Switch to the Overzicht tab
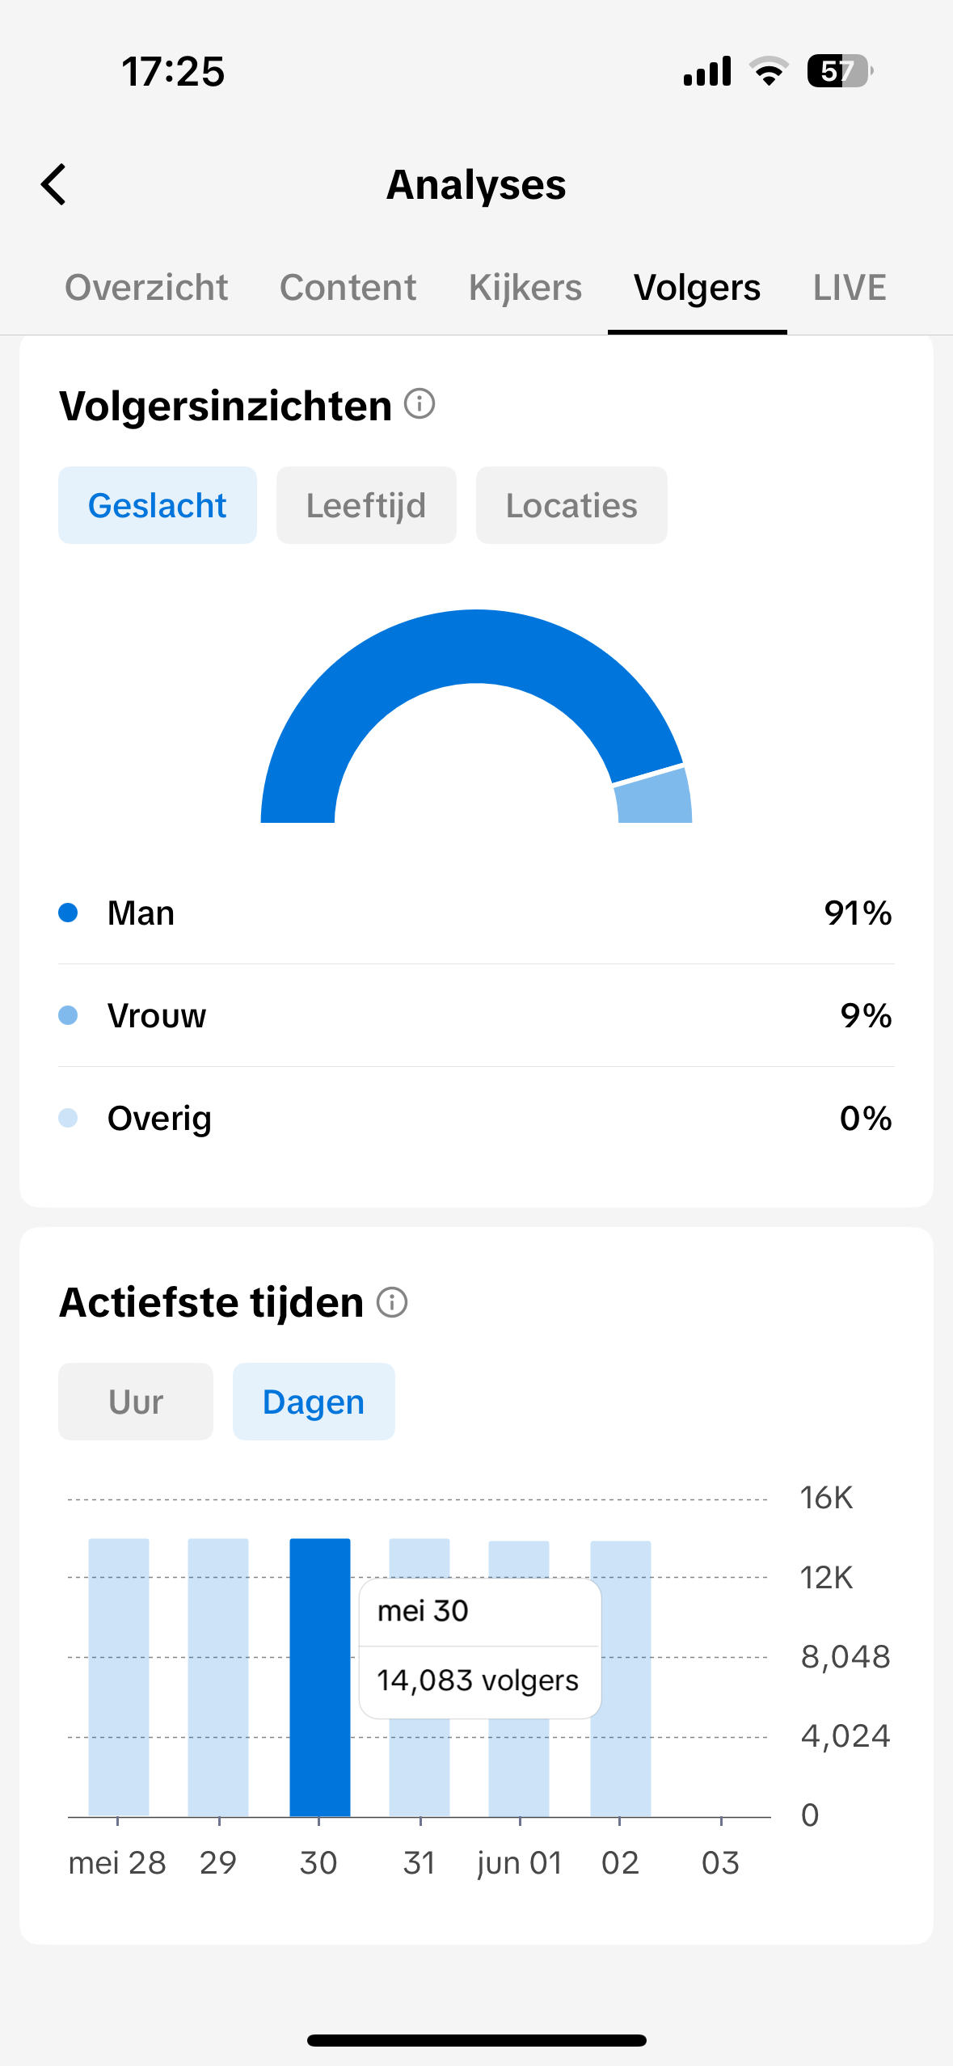The height and width of the screenshot is (2066, 953). tap(146, 288)
